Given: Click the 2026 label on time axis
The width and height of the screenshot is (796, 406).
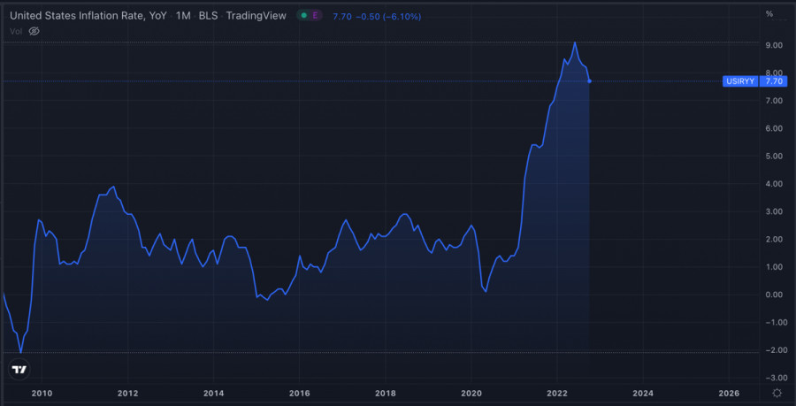Looking at the screenshot, I should [729, 393].
